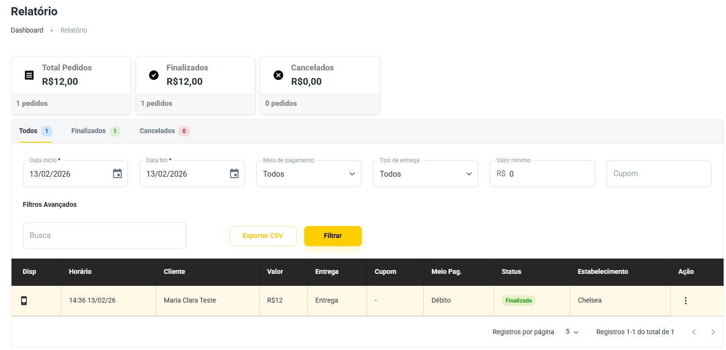
Task: Go to next page arrow in pagination
Action: coord(713,332)
